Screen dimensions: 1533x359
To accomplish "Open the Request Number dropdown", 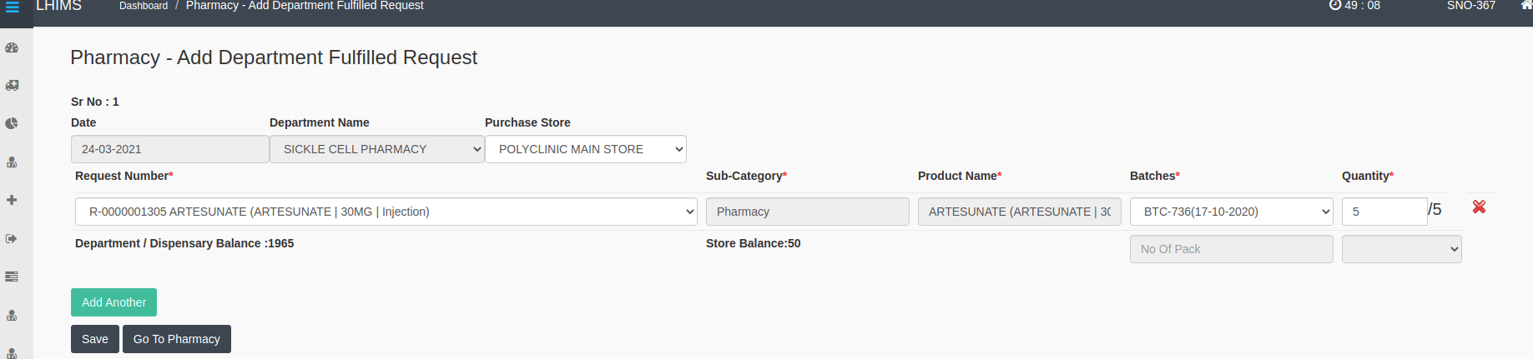I will 386,212.
